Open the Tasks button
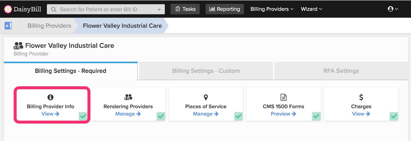411x141 pixels. tap(185, 9)
